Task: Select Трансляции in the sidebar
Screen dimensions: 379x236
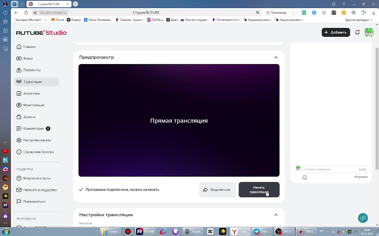Action: pos(37,82)
